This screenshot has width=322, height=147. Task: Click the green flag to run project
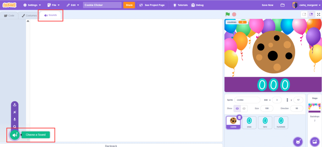click(227, 14)
